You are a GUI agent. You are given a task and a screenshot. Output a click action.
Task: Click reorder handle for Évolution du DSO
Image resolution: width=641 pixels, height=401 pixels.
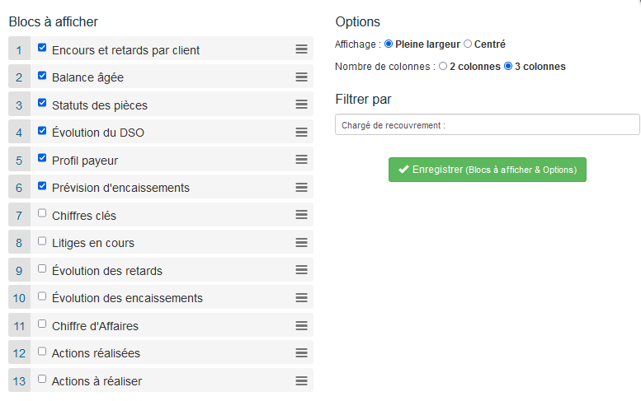click(x=302, y=133)
